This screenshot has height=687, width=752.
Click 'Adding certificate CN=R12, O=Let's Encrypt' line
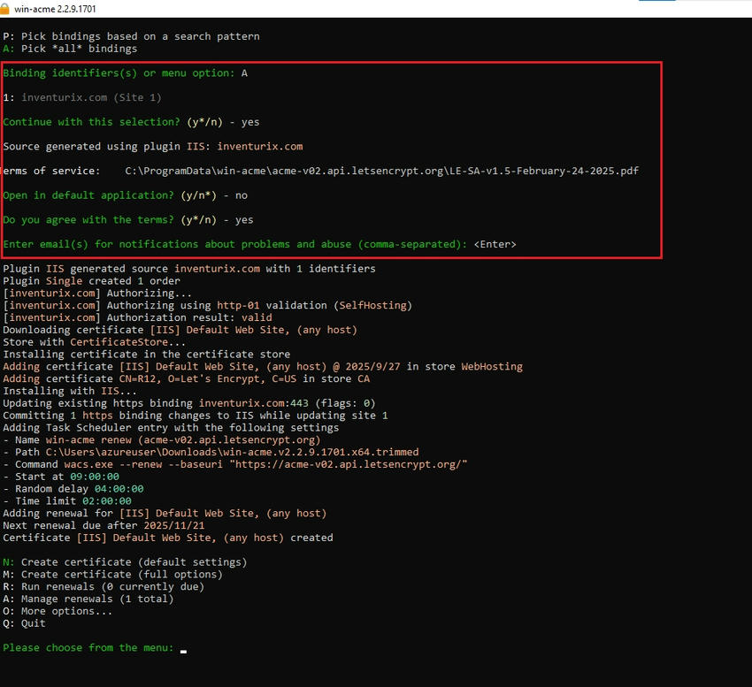(x=187, y=378)
